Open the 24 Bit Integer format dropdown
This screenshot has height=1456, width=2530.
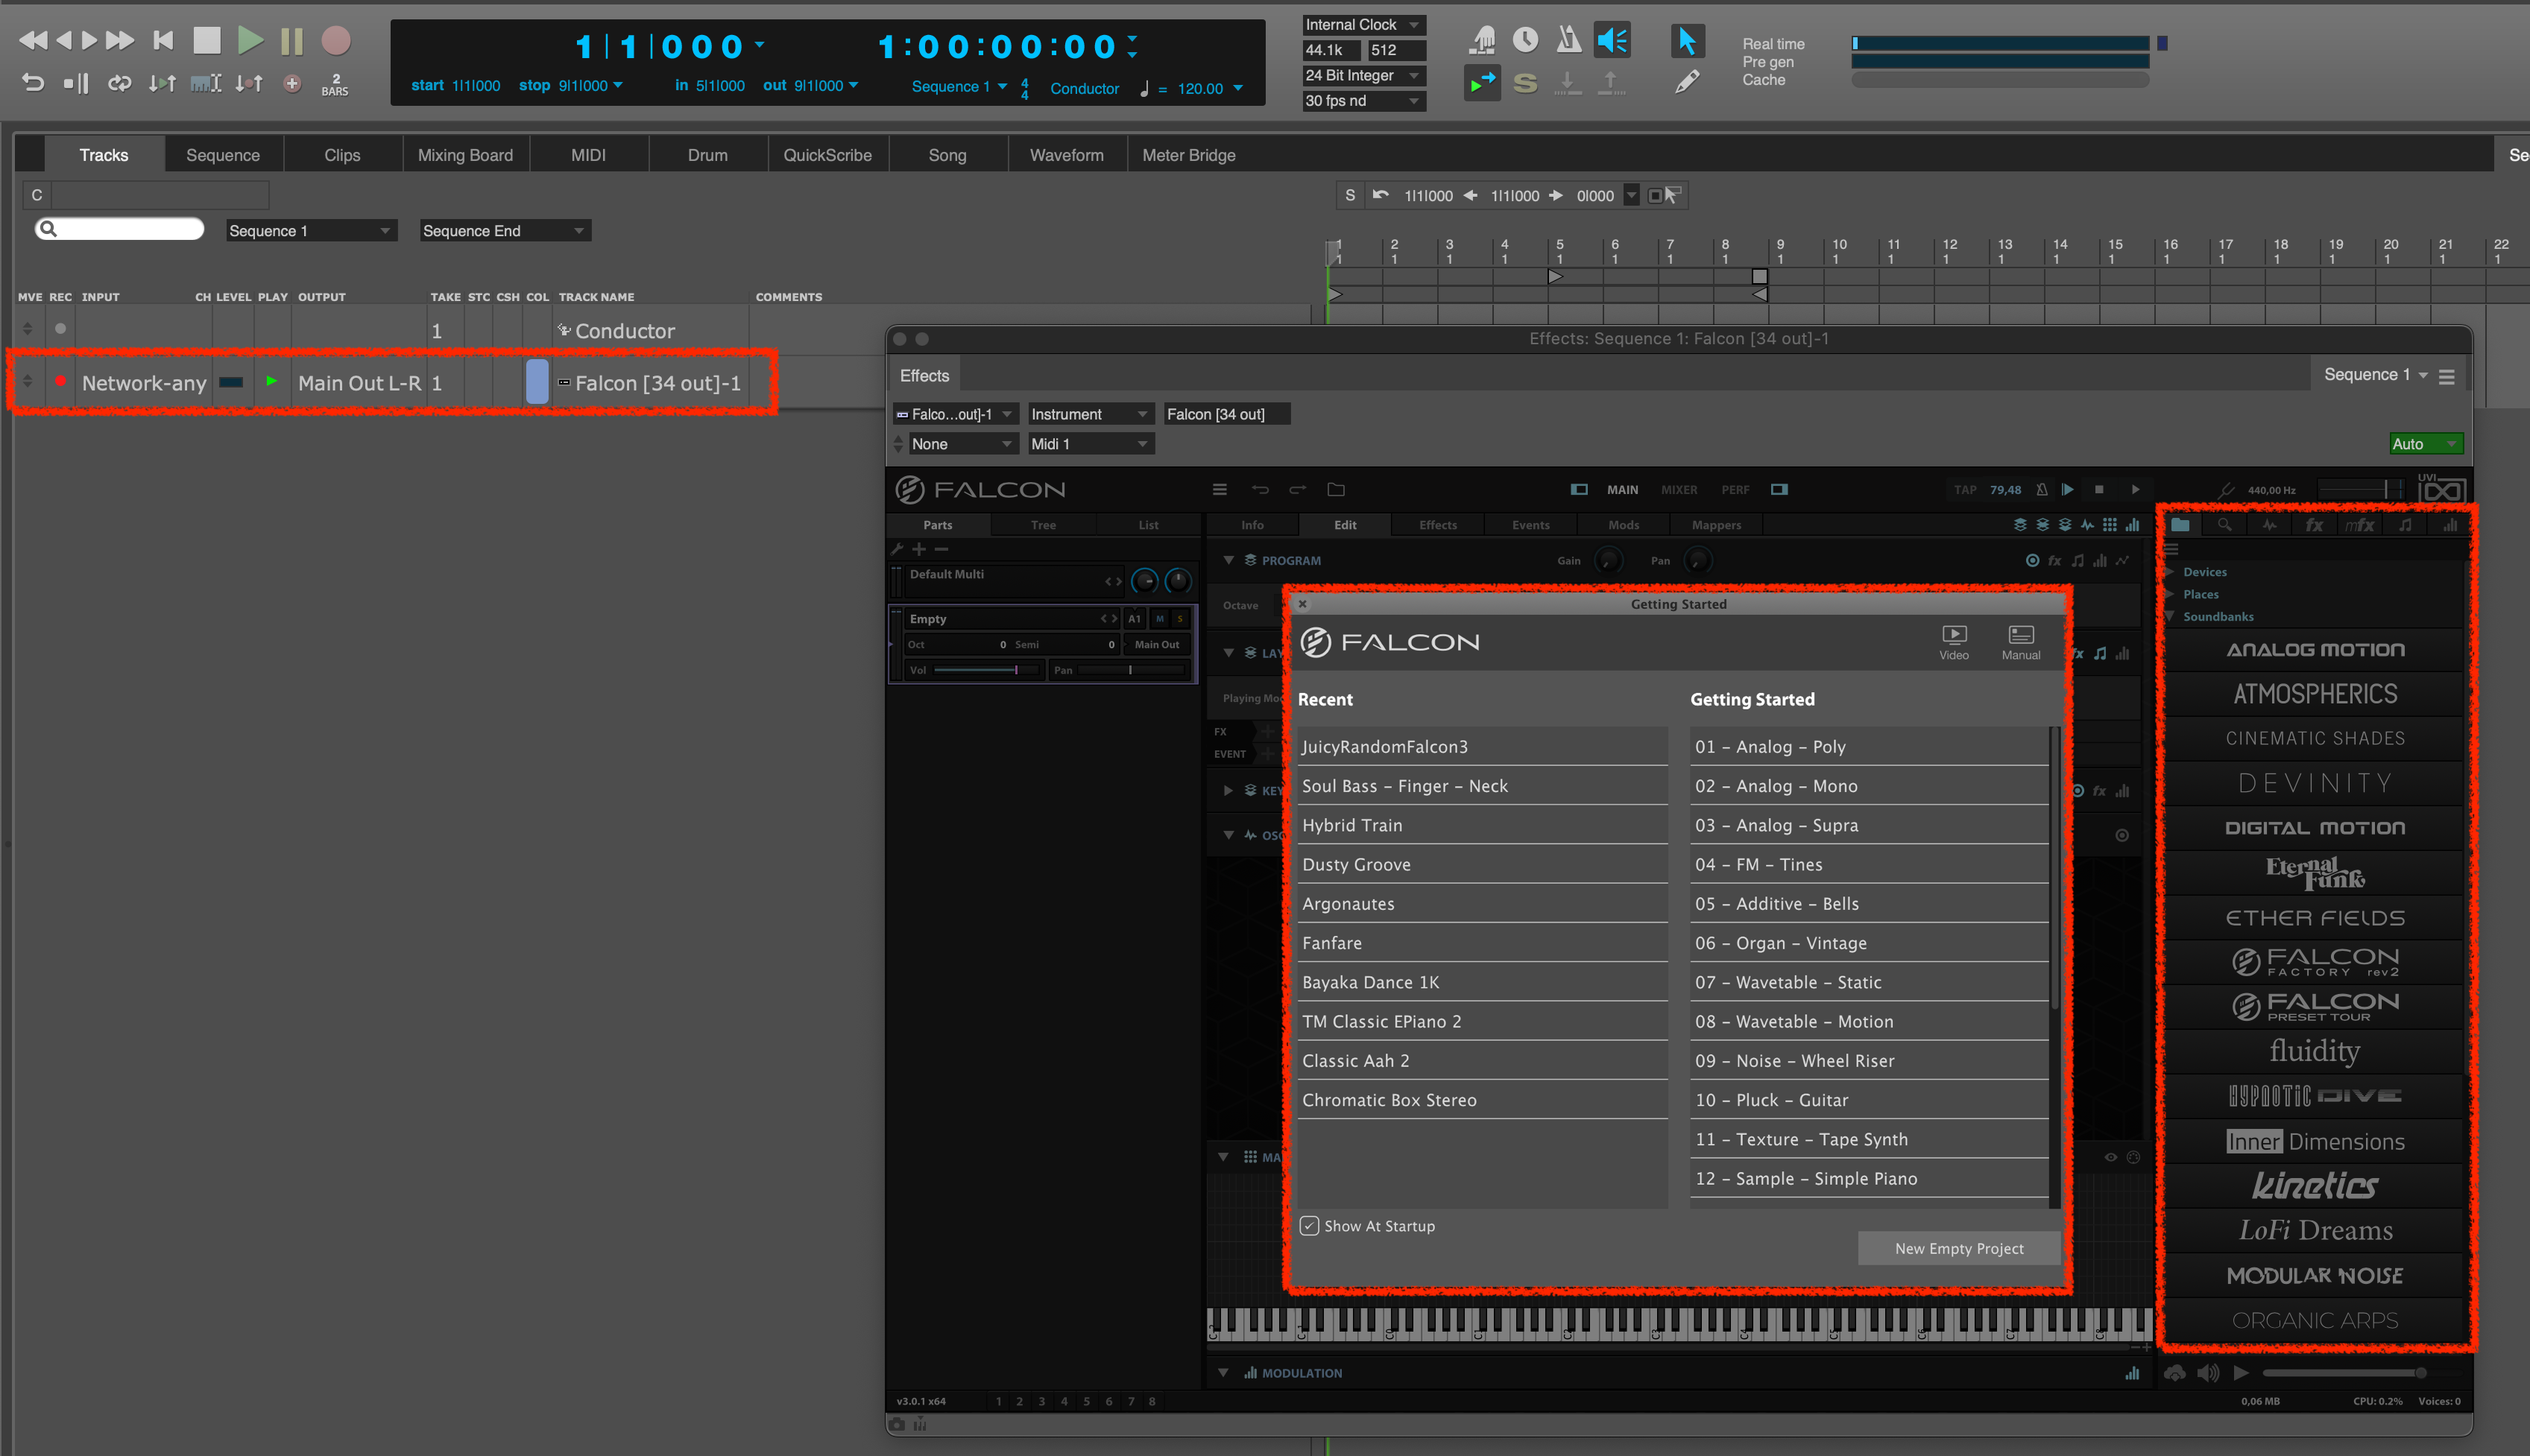[1363, 75]
